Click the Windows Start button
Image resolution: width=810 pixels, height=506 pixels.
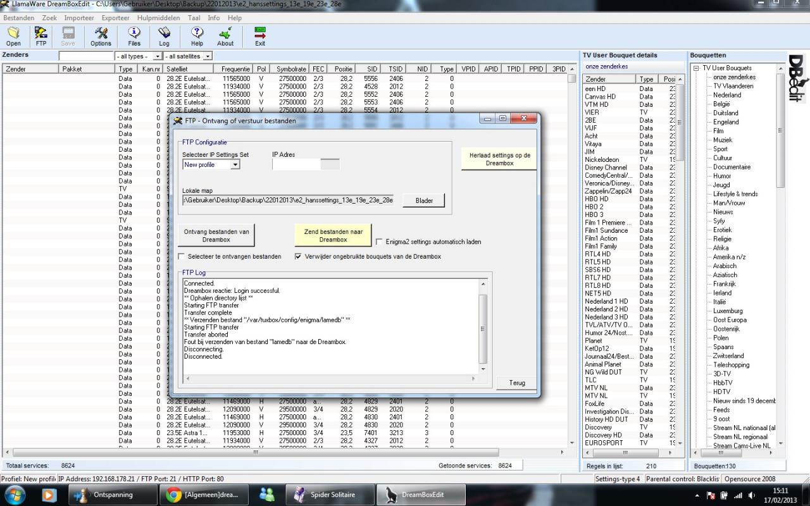(x=15, y=495)
